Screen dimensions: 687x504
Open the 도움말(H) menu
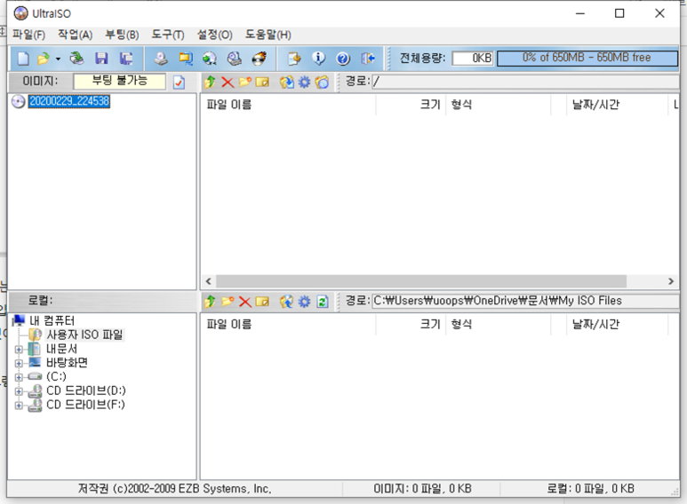coord(268,35)
